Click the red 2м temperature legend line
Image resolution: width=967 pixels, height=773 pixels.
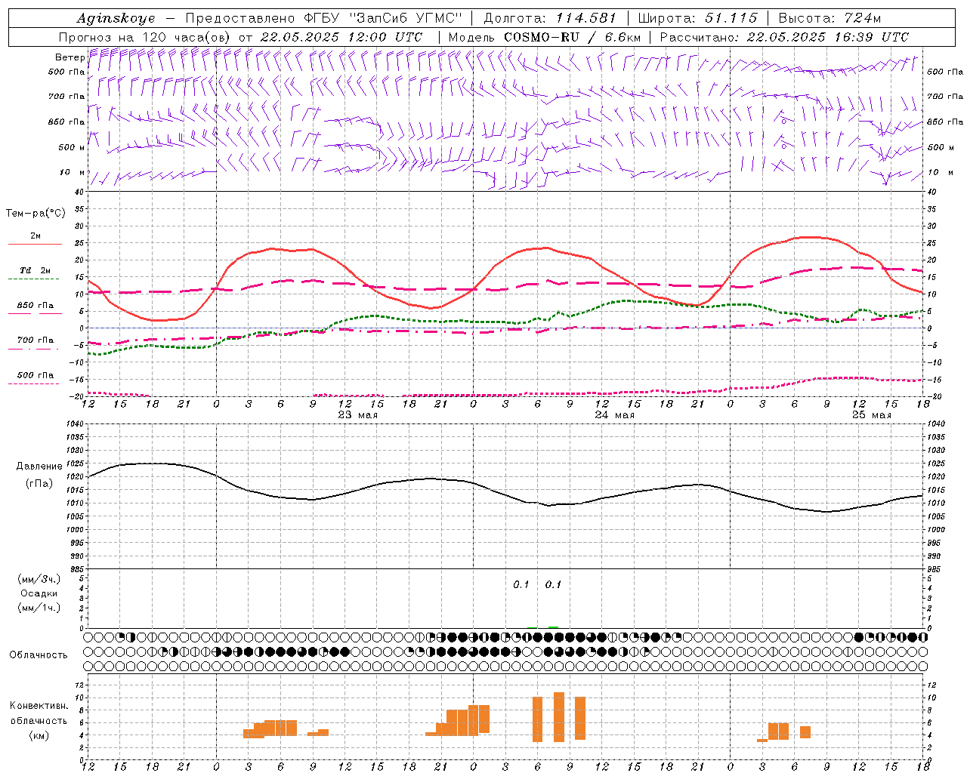click(x=35, y=244)
